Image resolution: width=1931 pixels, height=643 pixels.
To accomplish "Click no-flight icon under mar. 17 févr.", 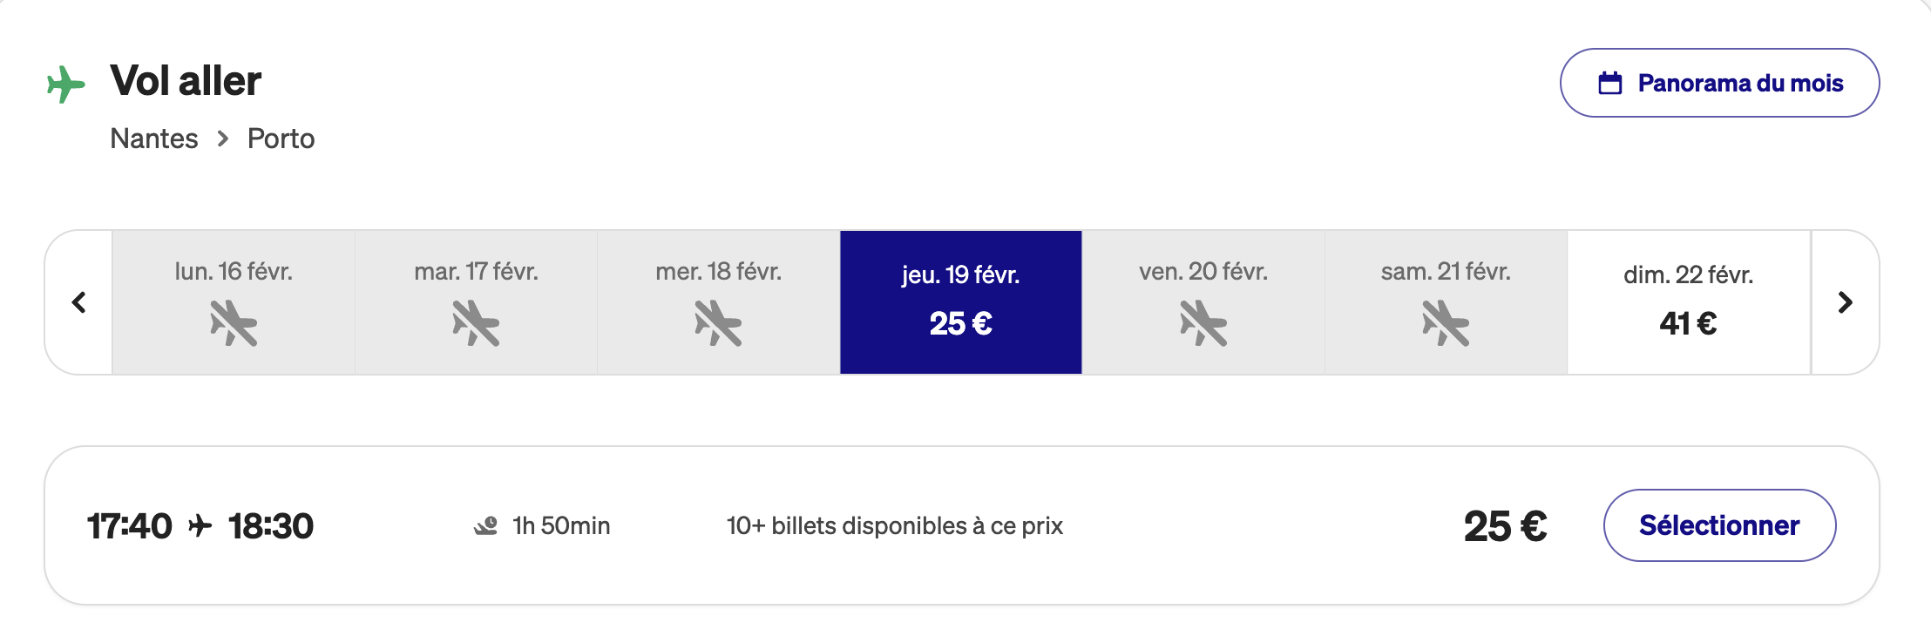I will pos(476,323).
